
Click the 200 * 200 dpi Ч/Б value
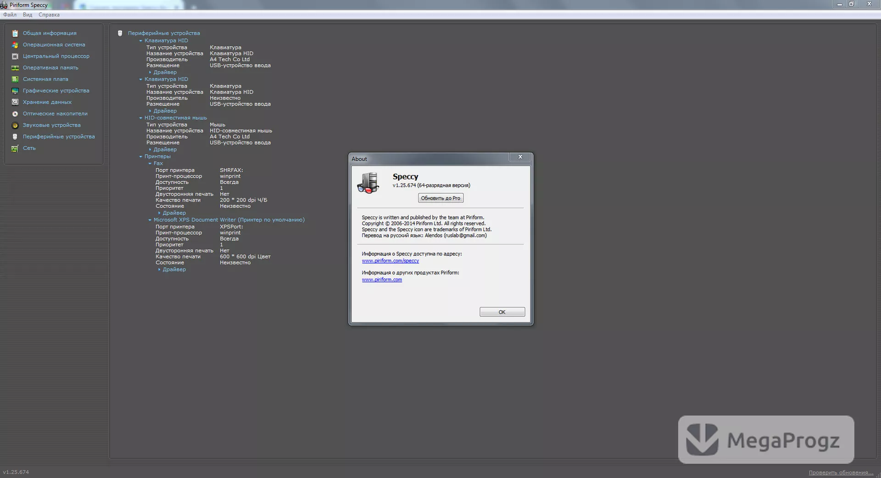coord(243,200)
